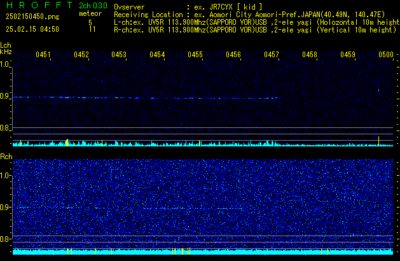
Task: Click the 0453 time marker
Action: [119, 55]
